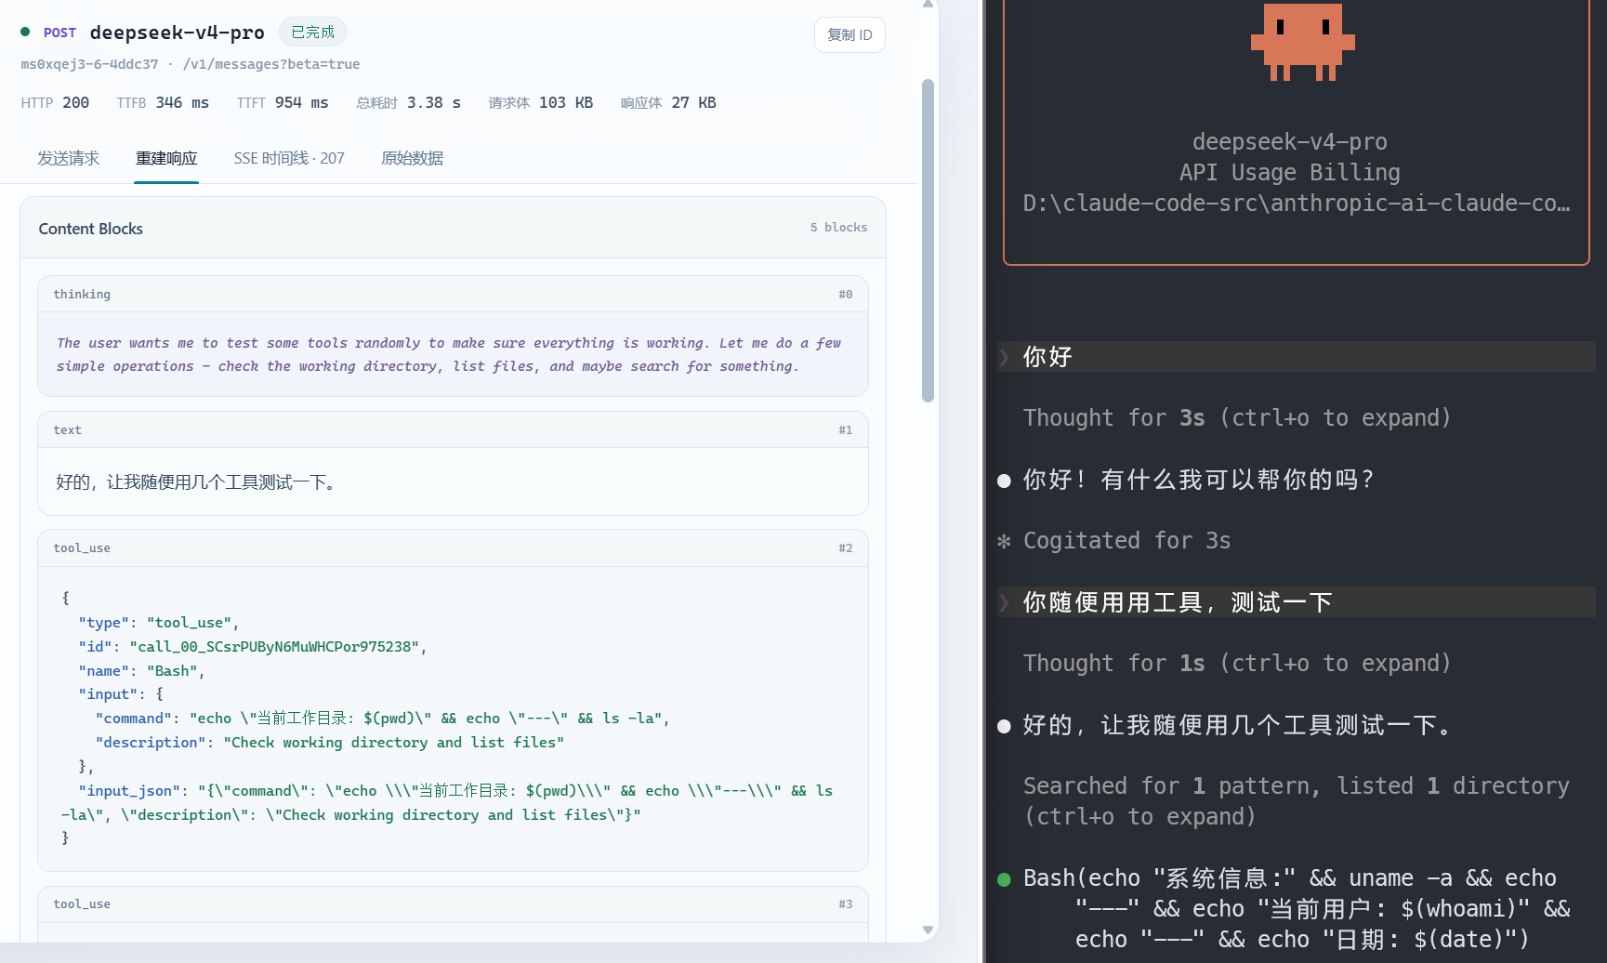Click the 总耗时 3.38 s metric
Screen dimensions: 1607x963
pyautogui.click(x=408, y=102)
